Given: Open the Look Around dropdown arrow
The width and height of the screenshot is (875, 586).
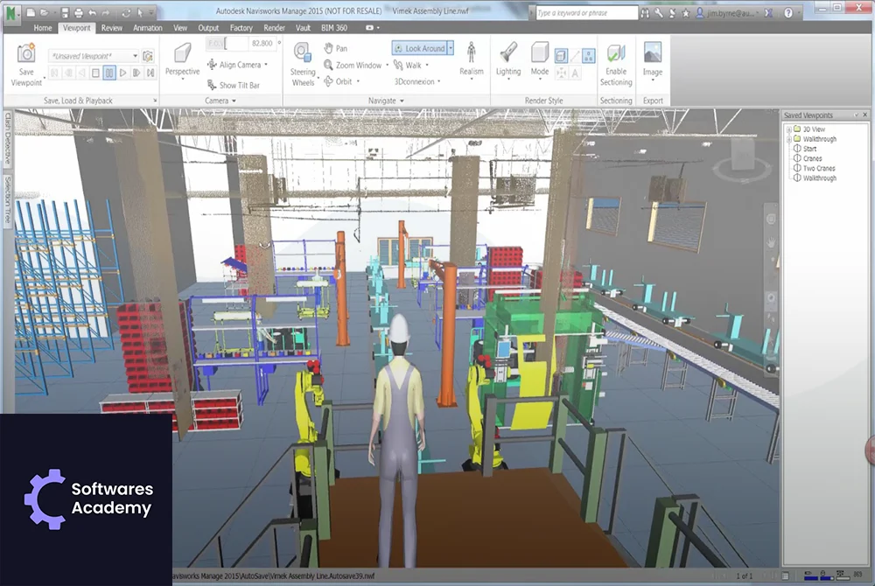Looking at the screenshot, I should [x=451, y=48].
